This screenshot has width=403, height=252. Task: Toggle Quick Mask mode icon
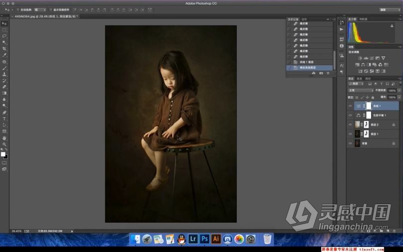[x=4, y=163]
